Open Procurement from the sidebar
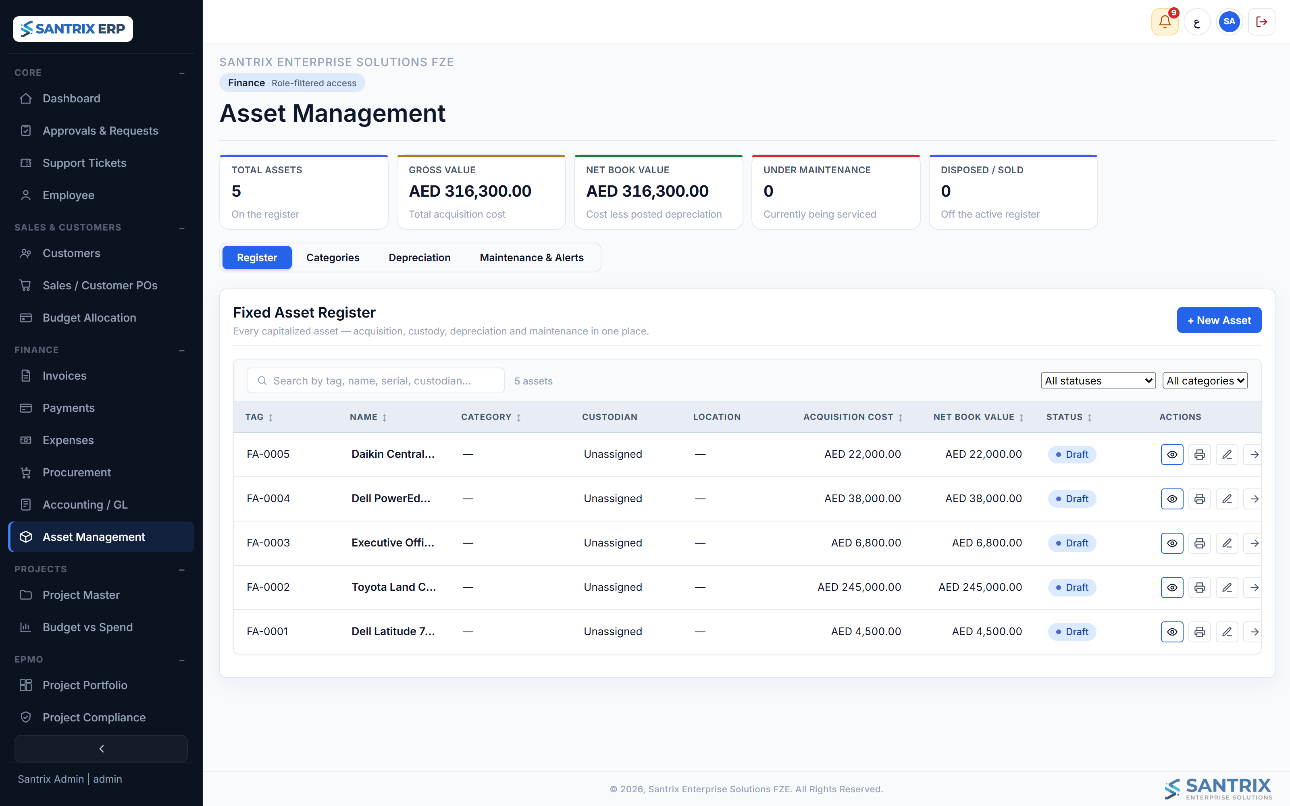1290x806 pixels. (101, 472)
